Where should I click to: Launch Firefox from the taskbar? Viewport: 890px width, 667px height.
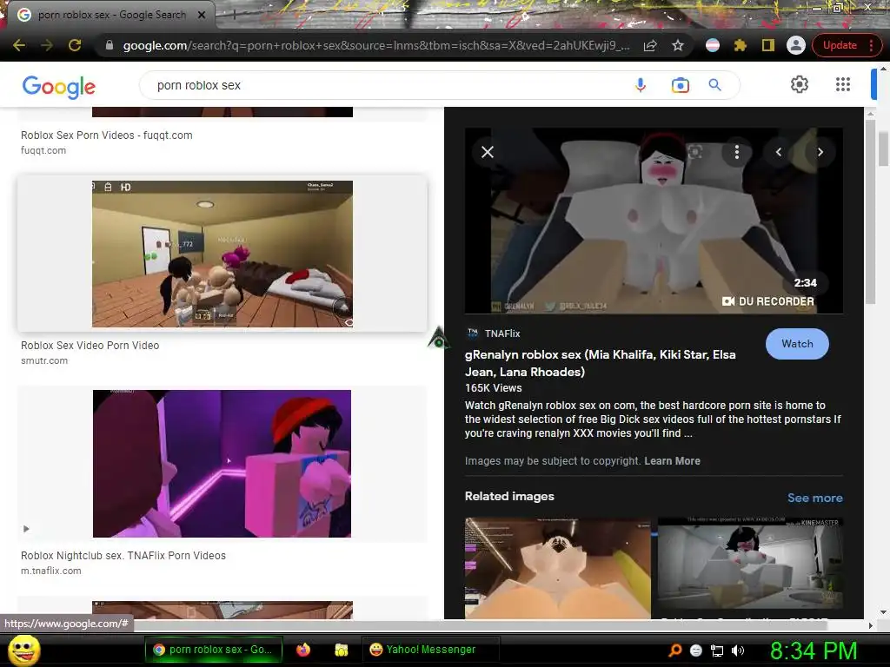tap(303, 650)
